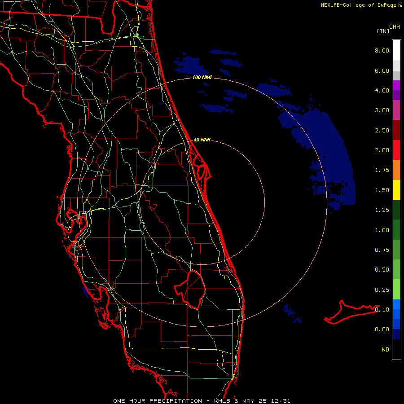The width and height of the screenshot is (404, 404).
Task: Click the 0.10 legend value
Action: pos(382,310)
